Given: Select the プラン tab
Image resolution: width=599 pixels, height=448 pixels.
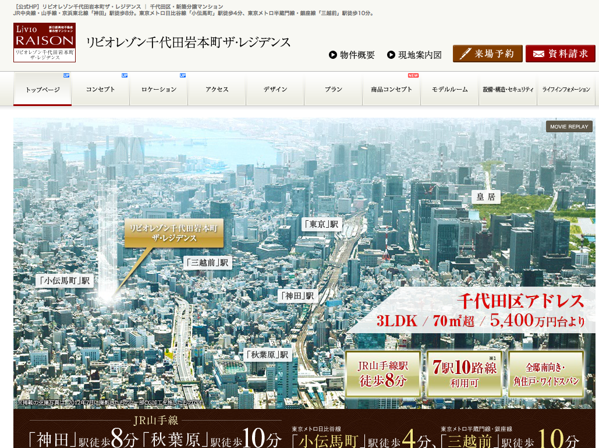Looking at the screenshot, I should point(333,89).
